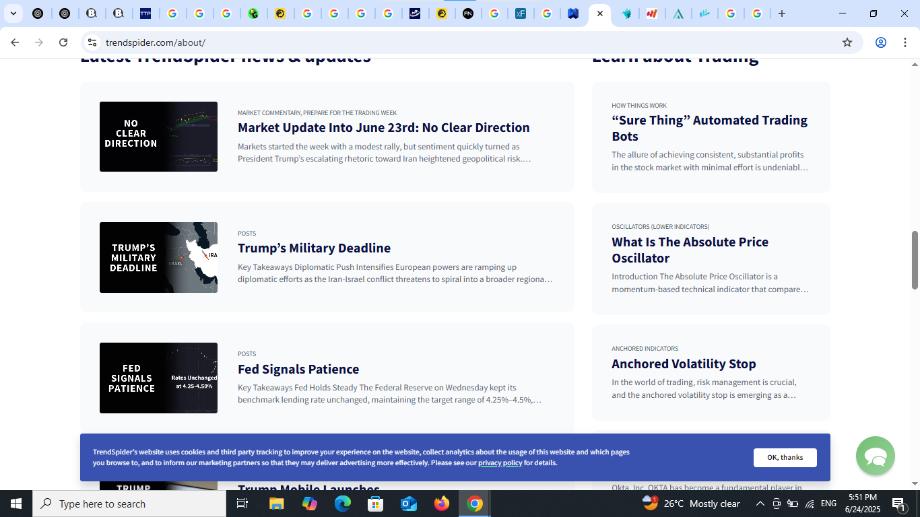
Task: Click the Markets started the week summary
Action: pos(385,153)
